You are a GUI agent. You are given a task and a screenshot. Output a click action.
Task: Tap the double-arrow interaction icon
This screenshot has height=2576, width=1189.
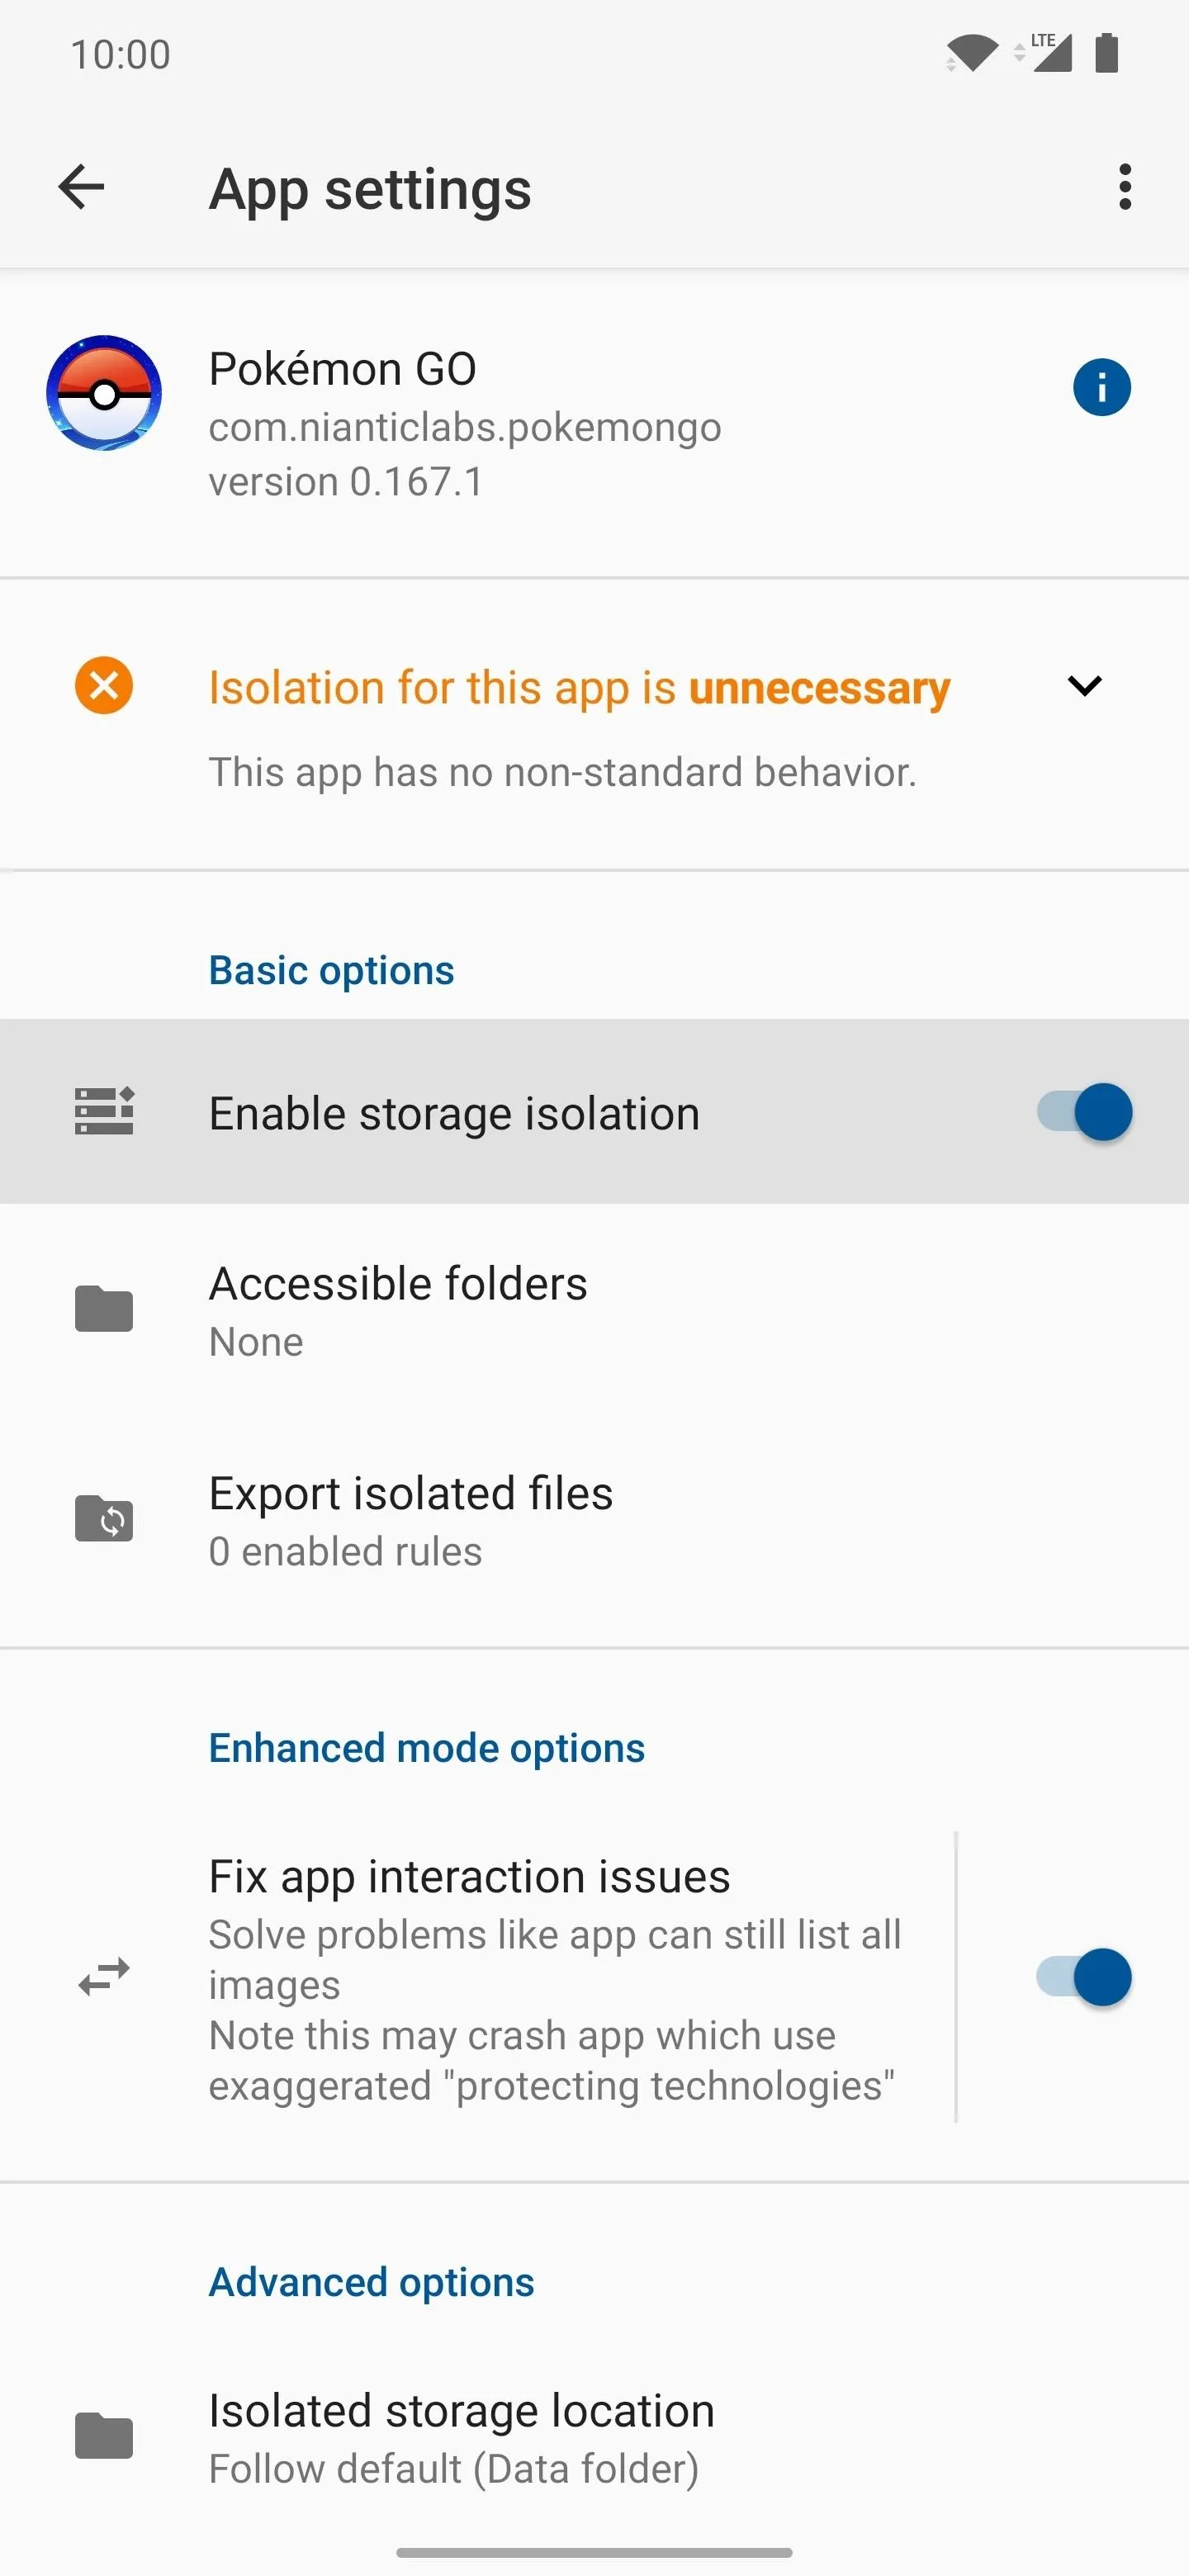coord(104,1977)
